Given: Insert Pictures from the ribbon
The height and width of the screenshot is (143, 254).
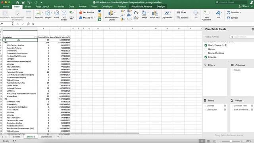Looking at the screenshot, I should point(39,15).
